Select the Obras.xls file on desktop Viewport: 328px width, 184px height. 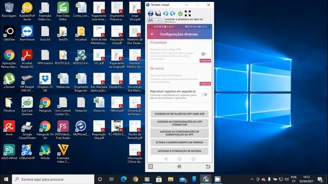click(99, 104)
